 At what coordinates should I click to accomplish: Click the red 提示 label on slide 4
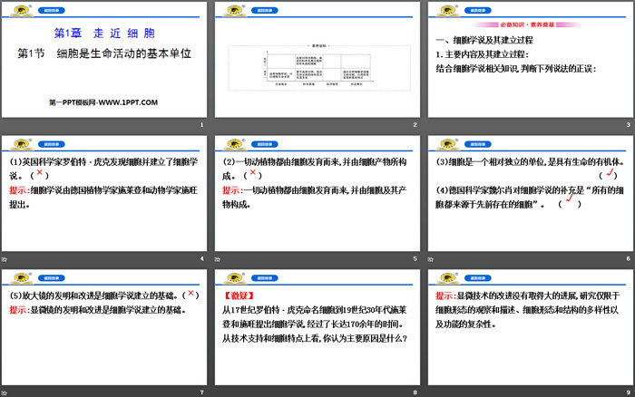click(19, 190)
